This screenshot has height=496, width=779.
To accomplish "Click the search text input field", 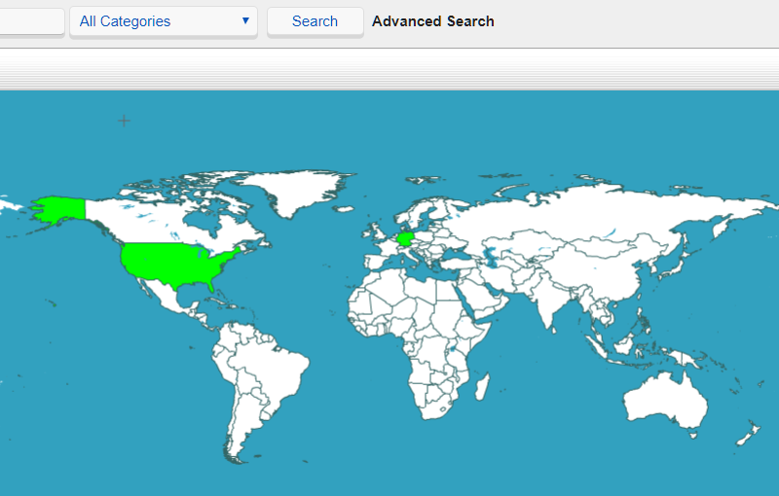I will point(32,21).
